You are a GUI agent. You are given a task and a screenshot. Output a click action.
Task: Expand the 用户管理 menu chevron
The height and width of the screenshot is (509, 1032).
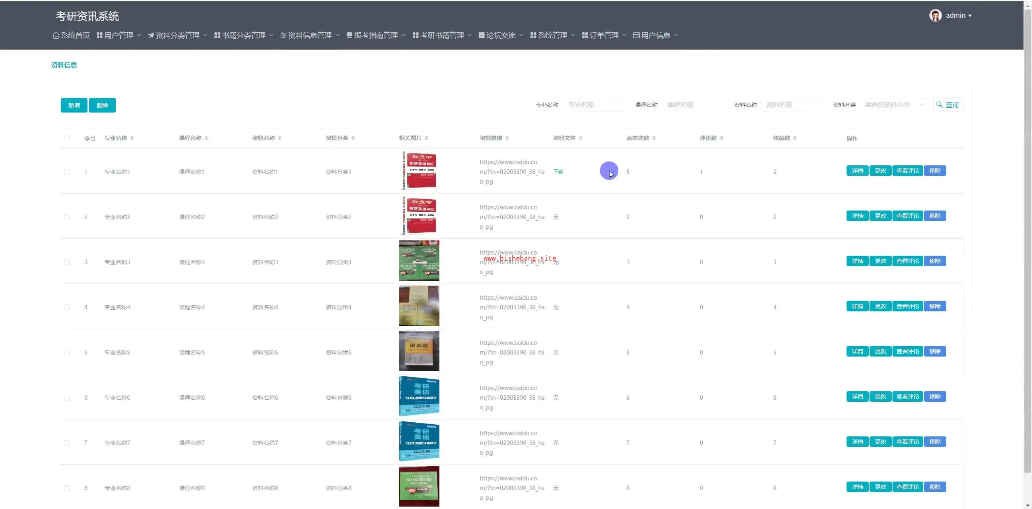pyautogui.click(x=139, y=35)
